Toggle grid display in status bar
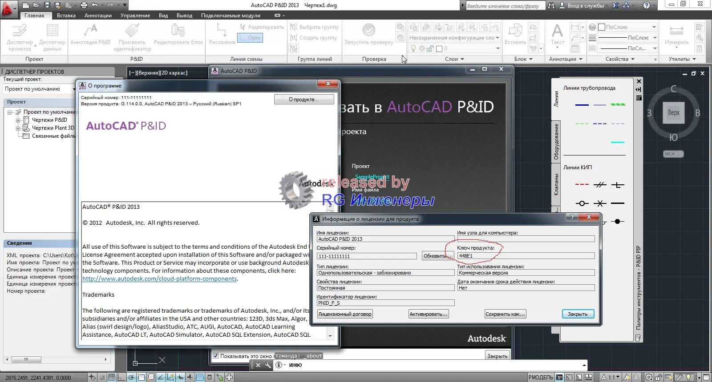The height and width of the screenshot is (382, 712). coord(111,377)
